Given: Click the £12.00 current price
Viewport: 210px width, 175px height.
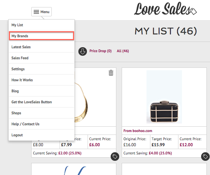Looking at the screenshot, I should [186, 145].
